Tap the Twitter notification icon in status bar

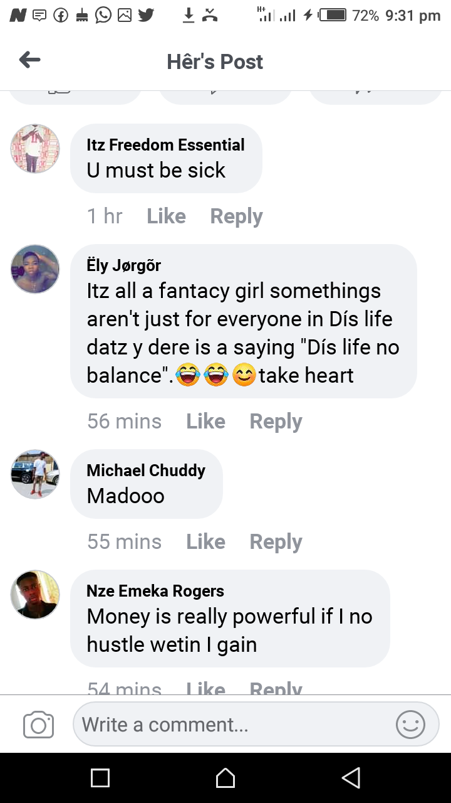pos(146,15)
